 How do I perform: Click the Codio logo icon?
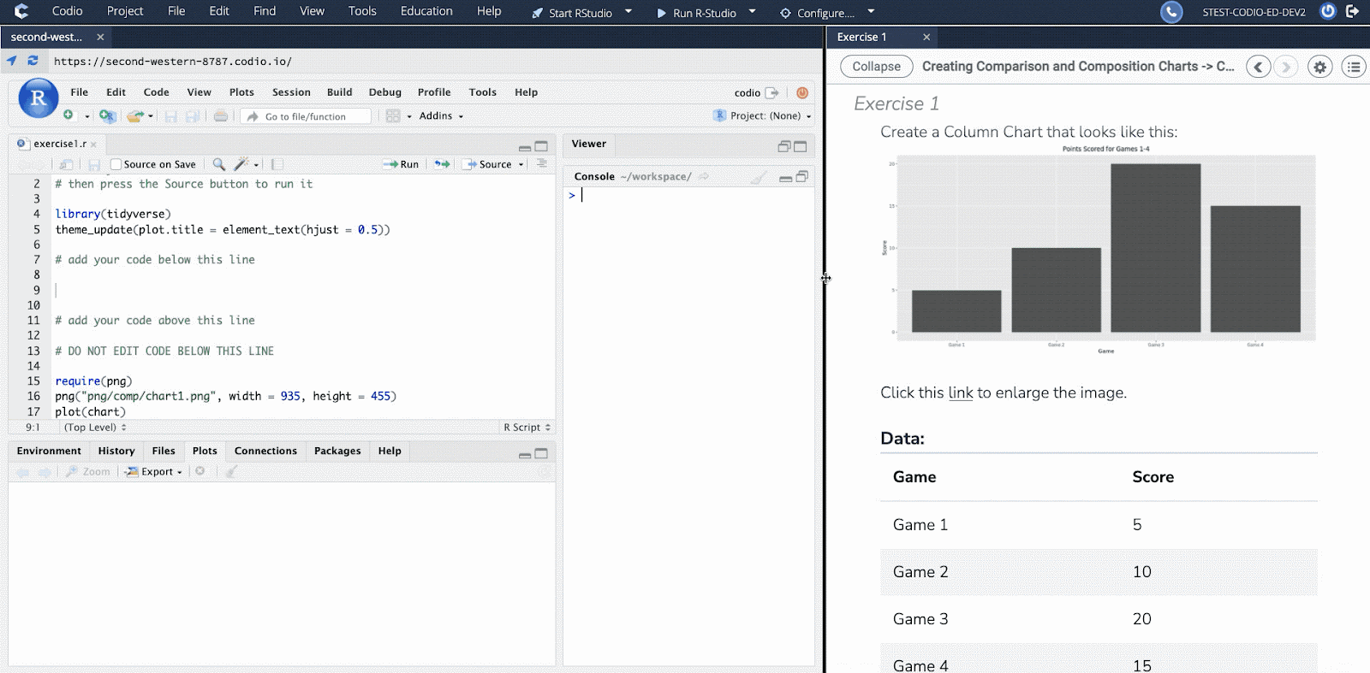coord(21,11)
